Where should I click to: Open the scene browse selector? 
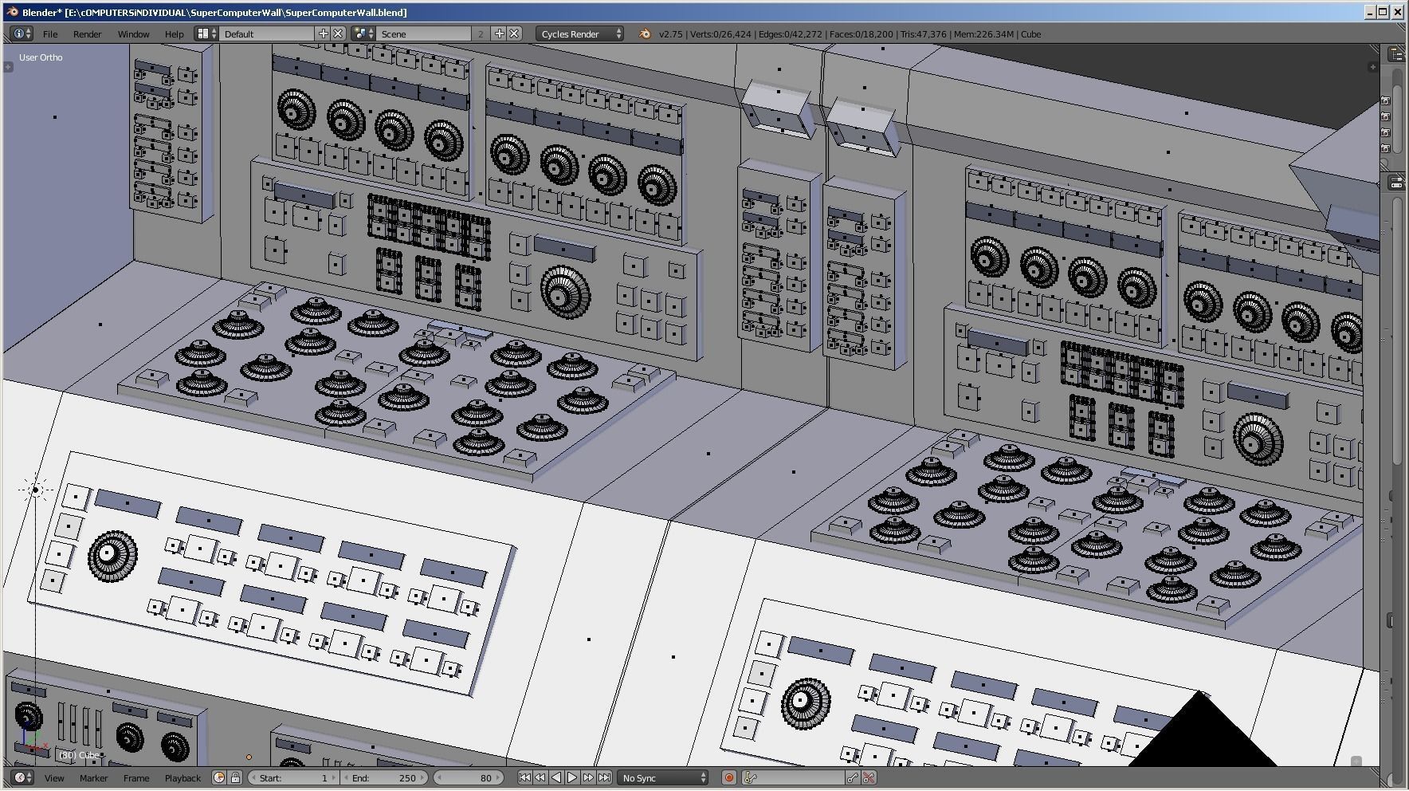pos(364,33)
